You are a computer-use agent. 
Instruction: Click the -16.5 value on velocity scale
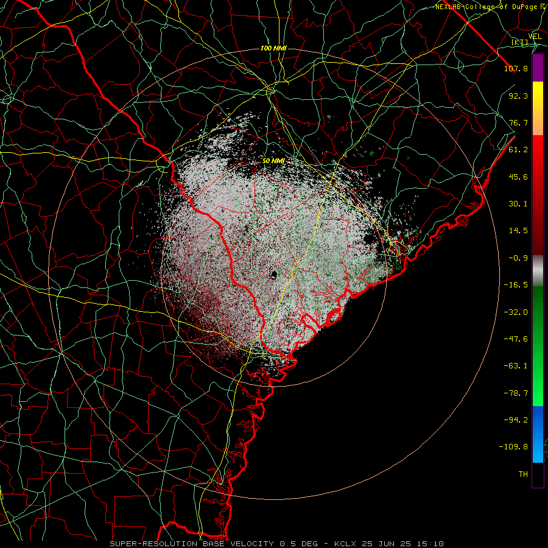(516, 285)
